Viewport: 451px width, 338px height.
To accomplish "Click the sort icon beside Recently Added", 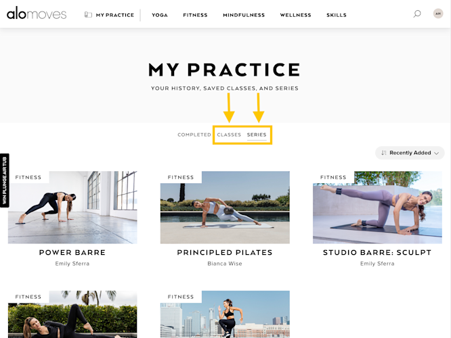I will pos(384,153).
